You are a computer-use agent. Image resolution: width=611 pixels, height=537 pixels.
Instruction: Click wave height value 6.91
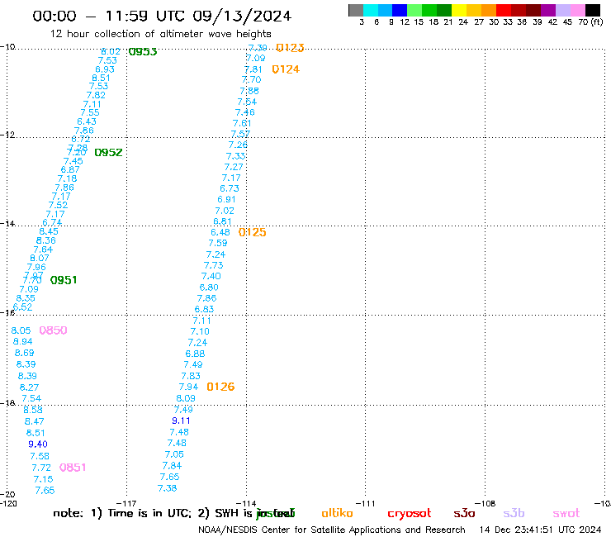point(226,199)
